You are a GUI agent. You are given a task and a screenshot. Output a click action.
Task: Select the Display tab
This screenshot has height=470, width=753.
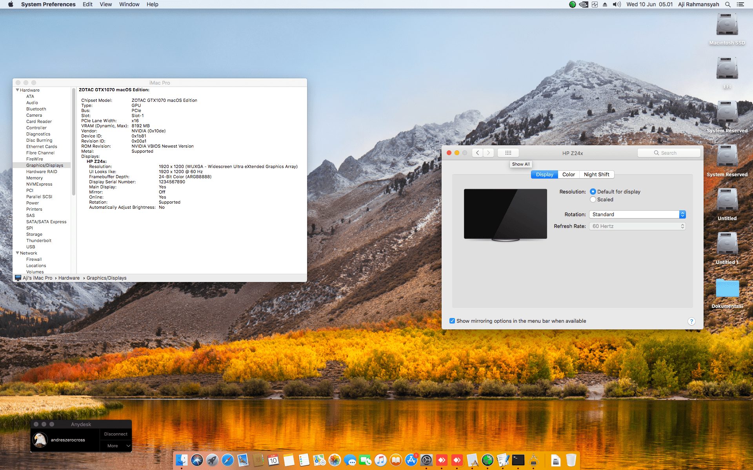point(544,174)
